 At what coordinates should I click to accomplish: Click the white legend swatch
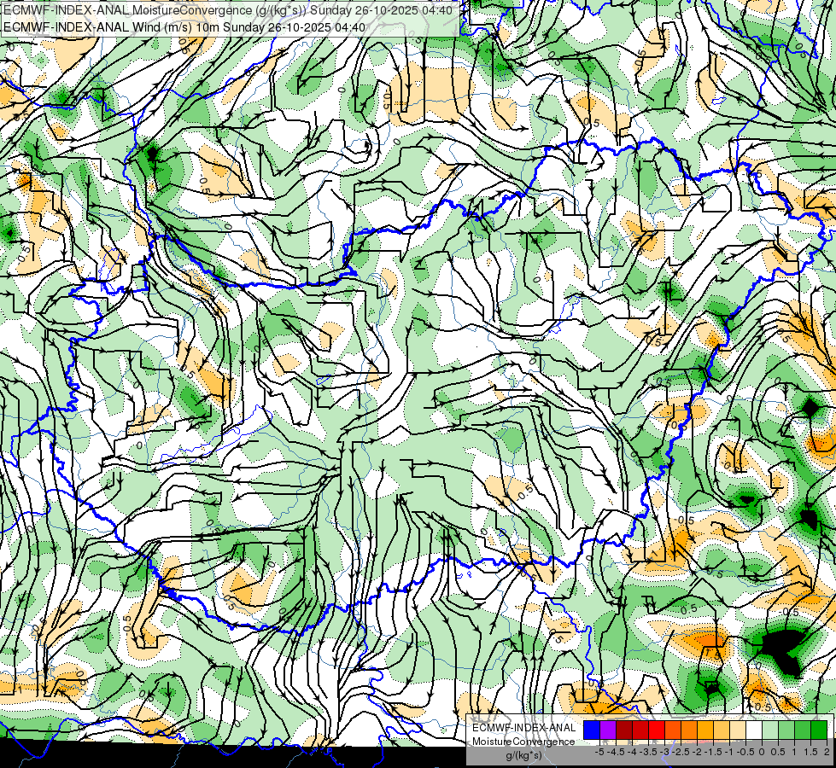pyautogui.click(x=754, y=730)
